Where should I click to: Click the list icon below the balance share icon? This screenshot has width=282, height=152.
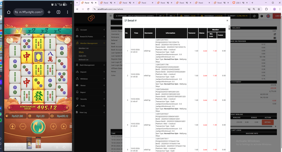point(275,38)
